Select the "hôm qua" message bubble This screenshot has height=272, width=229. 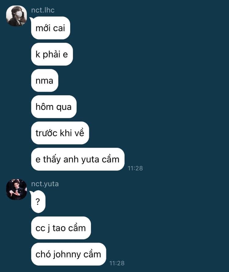pyautogui.click(x=54, y=107)
